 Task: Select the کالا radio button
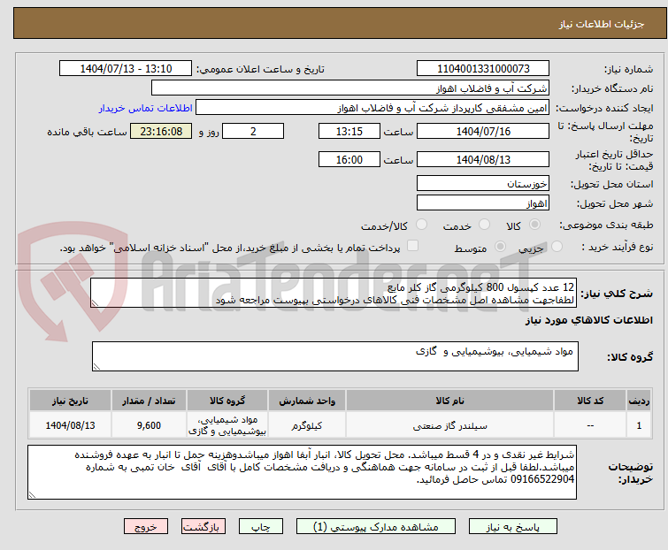tap(534, 225)
